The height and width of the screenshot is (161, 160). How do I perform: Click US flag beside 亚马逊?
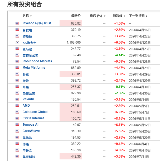click(x=17, y=49)
